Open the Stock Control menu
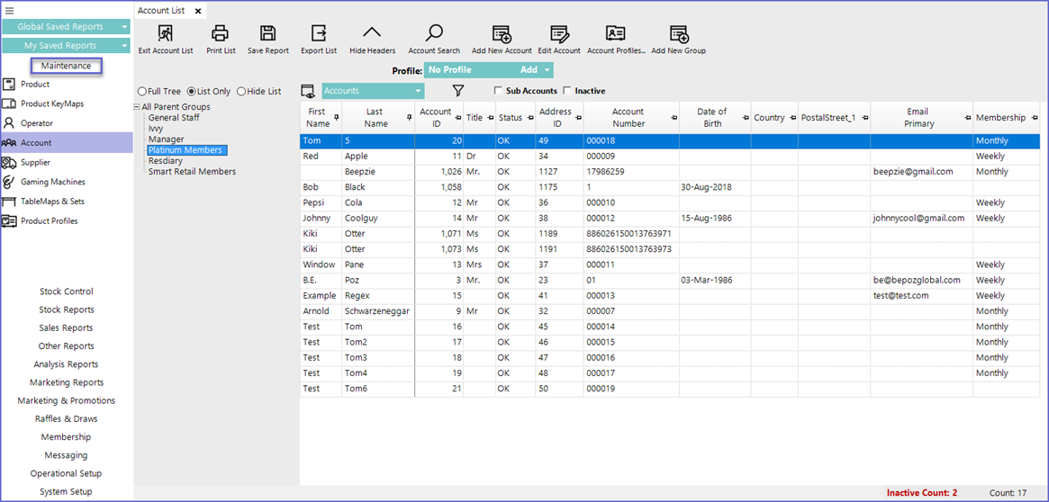 point(67,291)
